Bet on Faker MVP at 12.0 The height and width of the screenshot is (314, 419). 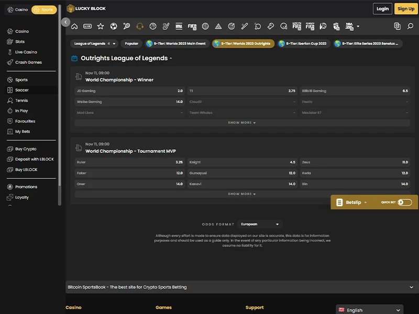130,173
